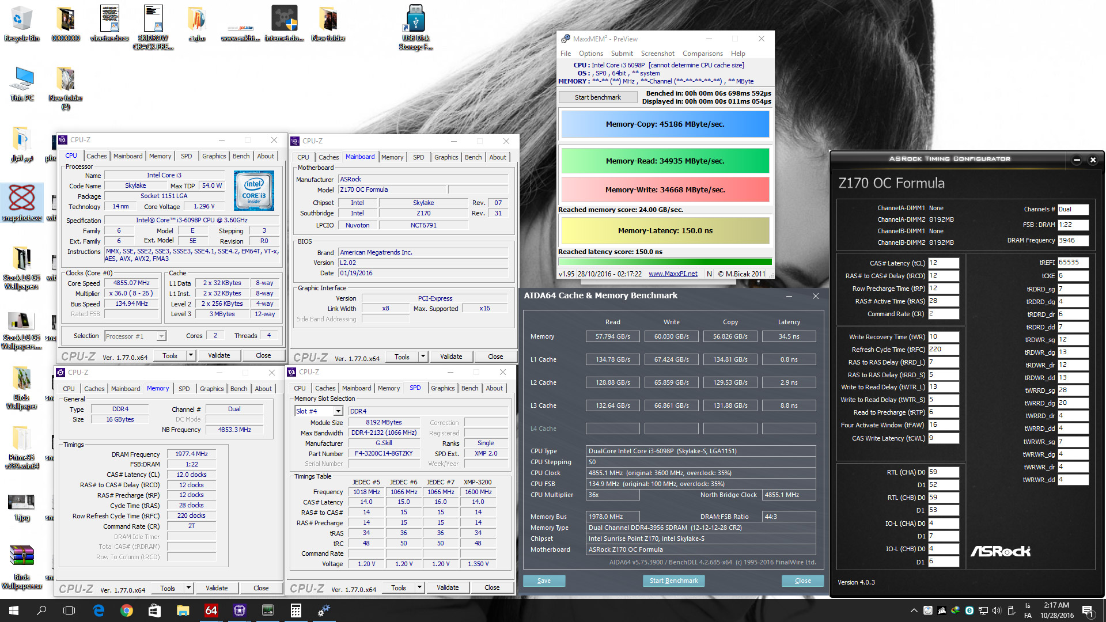
Task: Open the ESET tray icon
Action: point(969,610)
